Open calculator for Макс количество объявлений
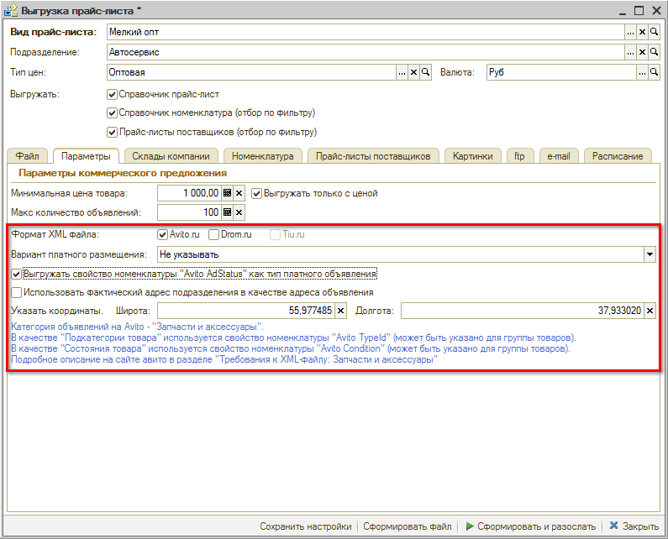 (227, 213)
